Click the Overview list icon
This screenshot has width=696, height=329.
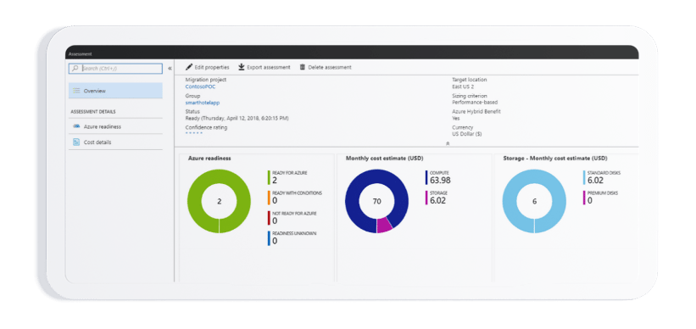pyautogui.click(x=76, y=91)
